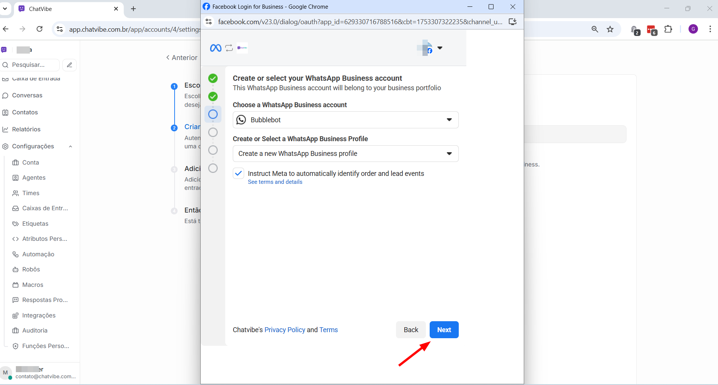Open Caixas de Entrada settings
The height and width of the screenshot is (385, 718).
(x=45, y=208)
